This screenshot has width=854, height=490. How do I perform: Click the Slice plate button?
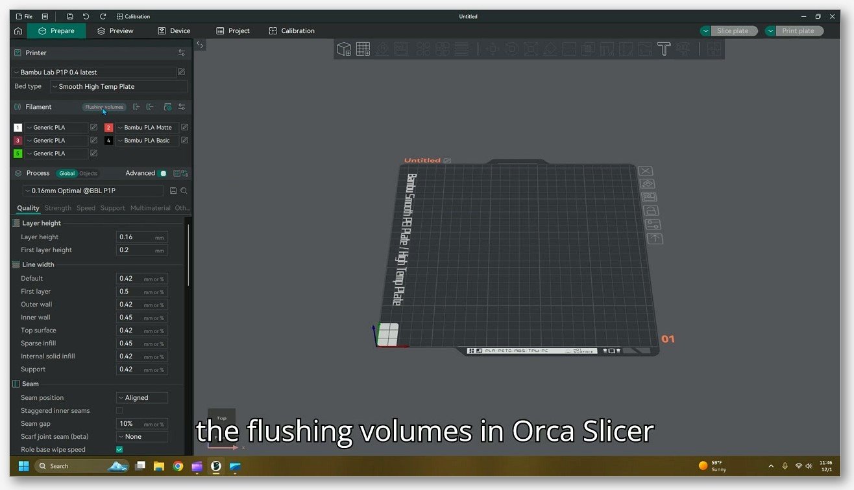pyautogui.click(x=735, y=30)
